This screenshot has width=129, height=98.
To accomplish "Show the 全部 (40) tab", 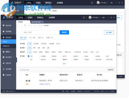I will click(23, 38).
